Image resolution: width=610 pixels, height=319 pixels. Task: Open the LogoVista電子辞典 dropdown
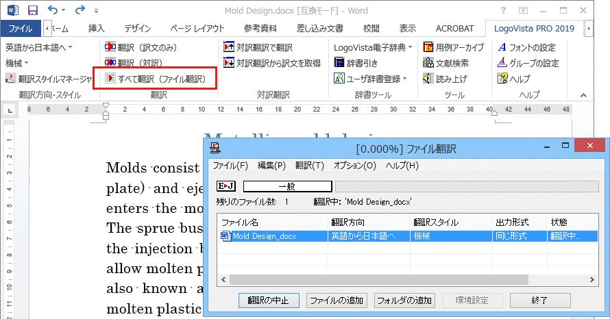(373, 47)
